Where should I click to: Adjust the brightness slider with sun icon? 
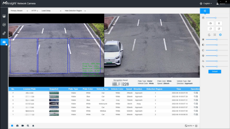coord(217,39)
